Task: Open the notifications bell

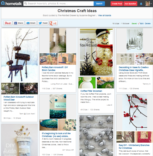Action: pos(141,4)
